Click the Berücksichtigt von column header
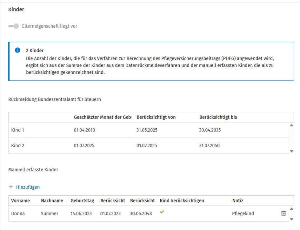 [156, 117]
